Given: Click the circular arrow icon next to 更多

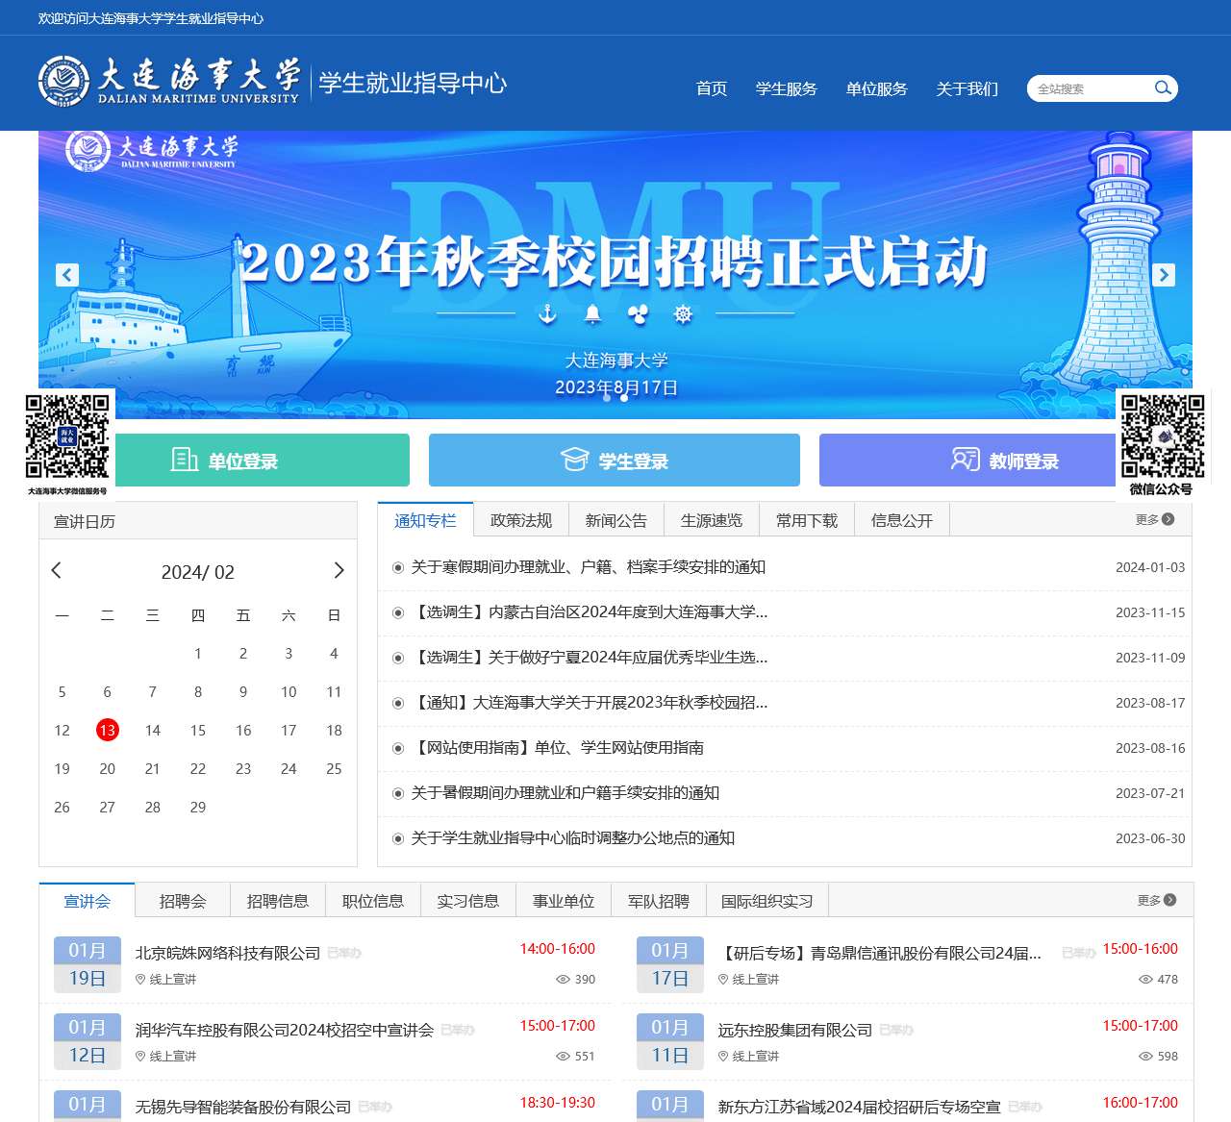Looking at the screenshot, I should [x=1168, y=519].
